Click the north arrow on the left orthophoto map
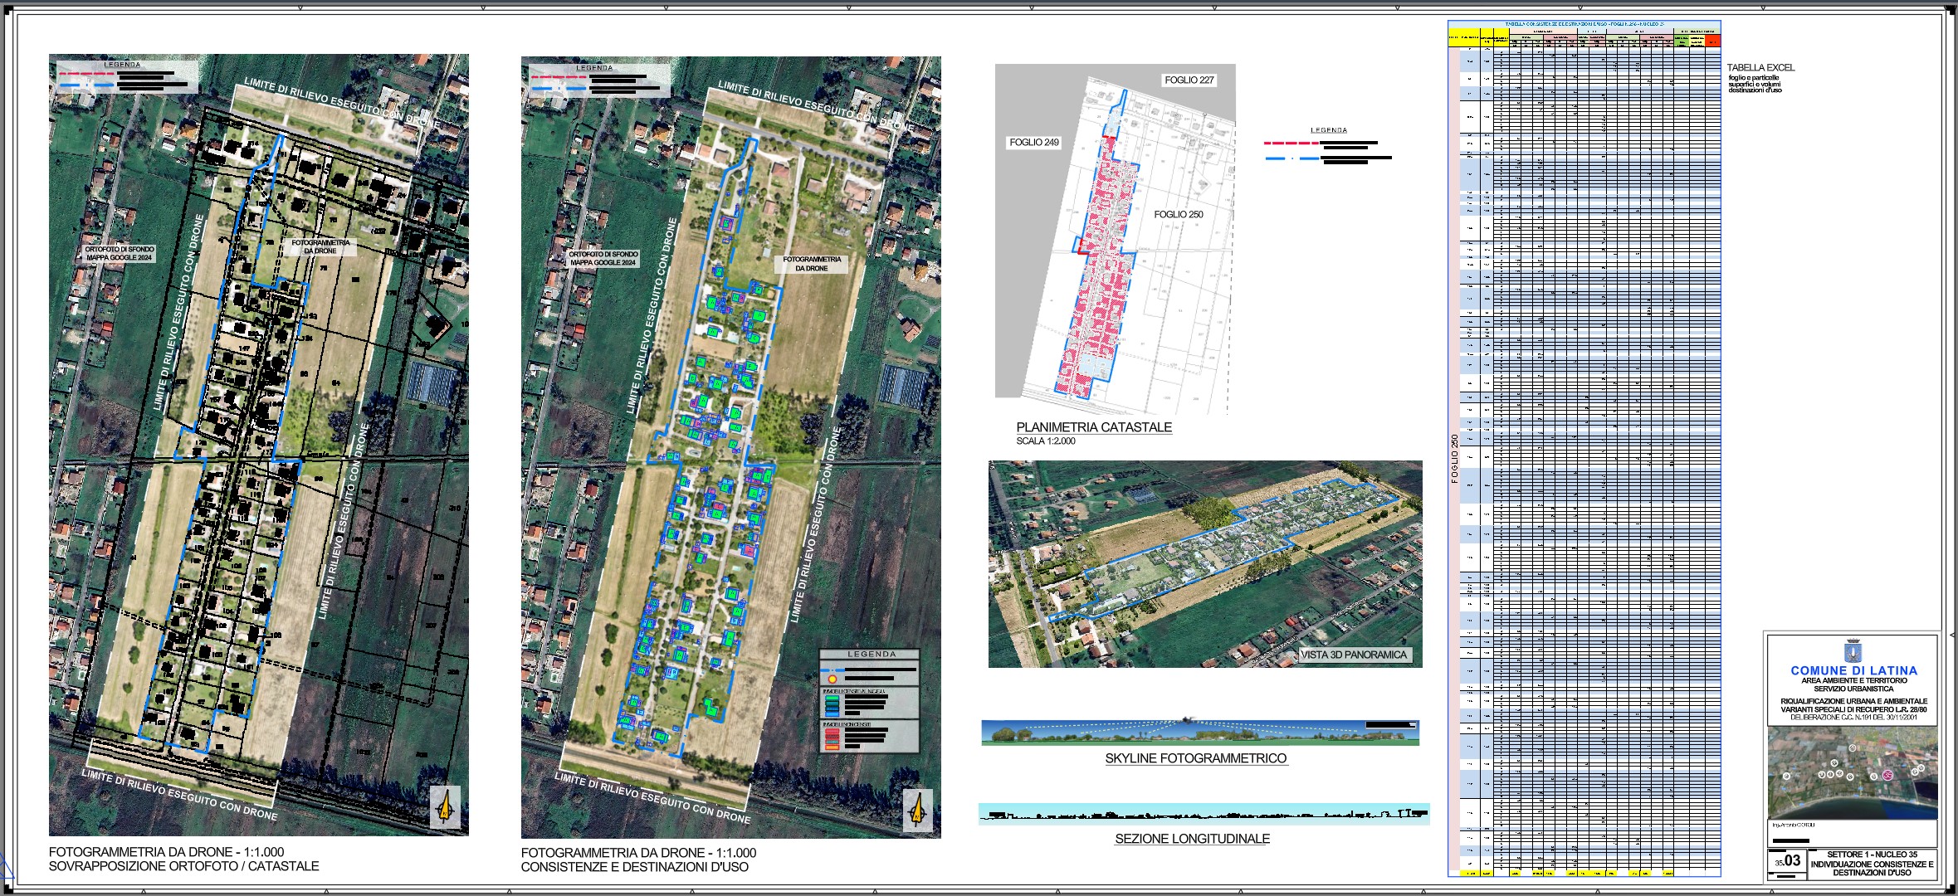1958x896 pixels. (x=445, y=806)
